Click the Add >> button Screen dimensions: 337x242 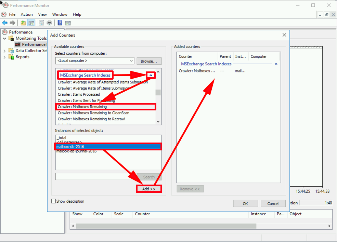[149, 189]
